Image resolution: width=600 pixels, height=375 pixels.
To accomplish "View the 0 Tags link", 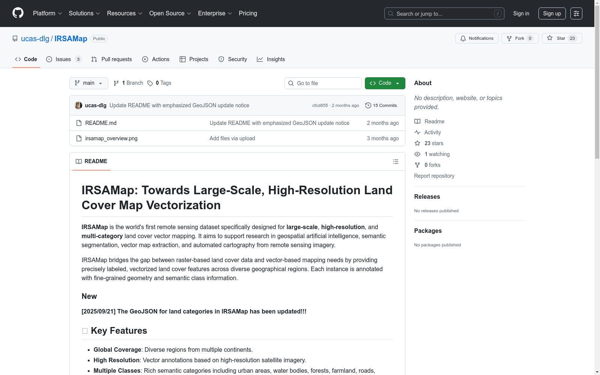I will [159, 83].
